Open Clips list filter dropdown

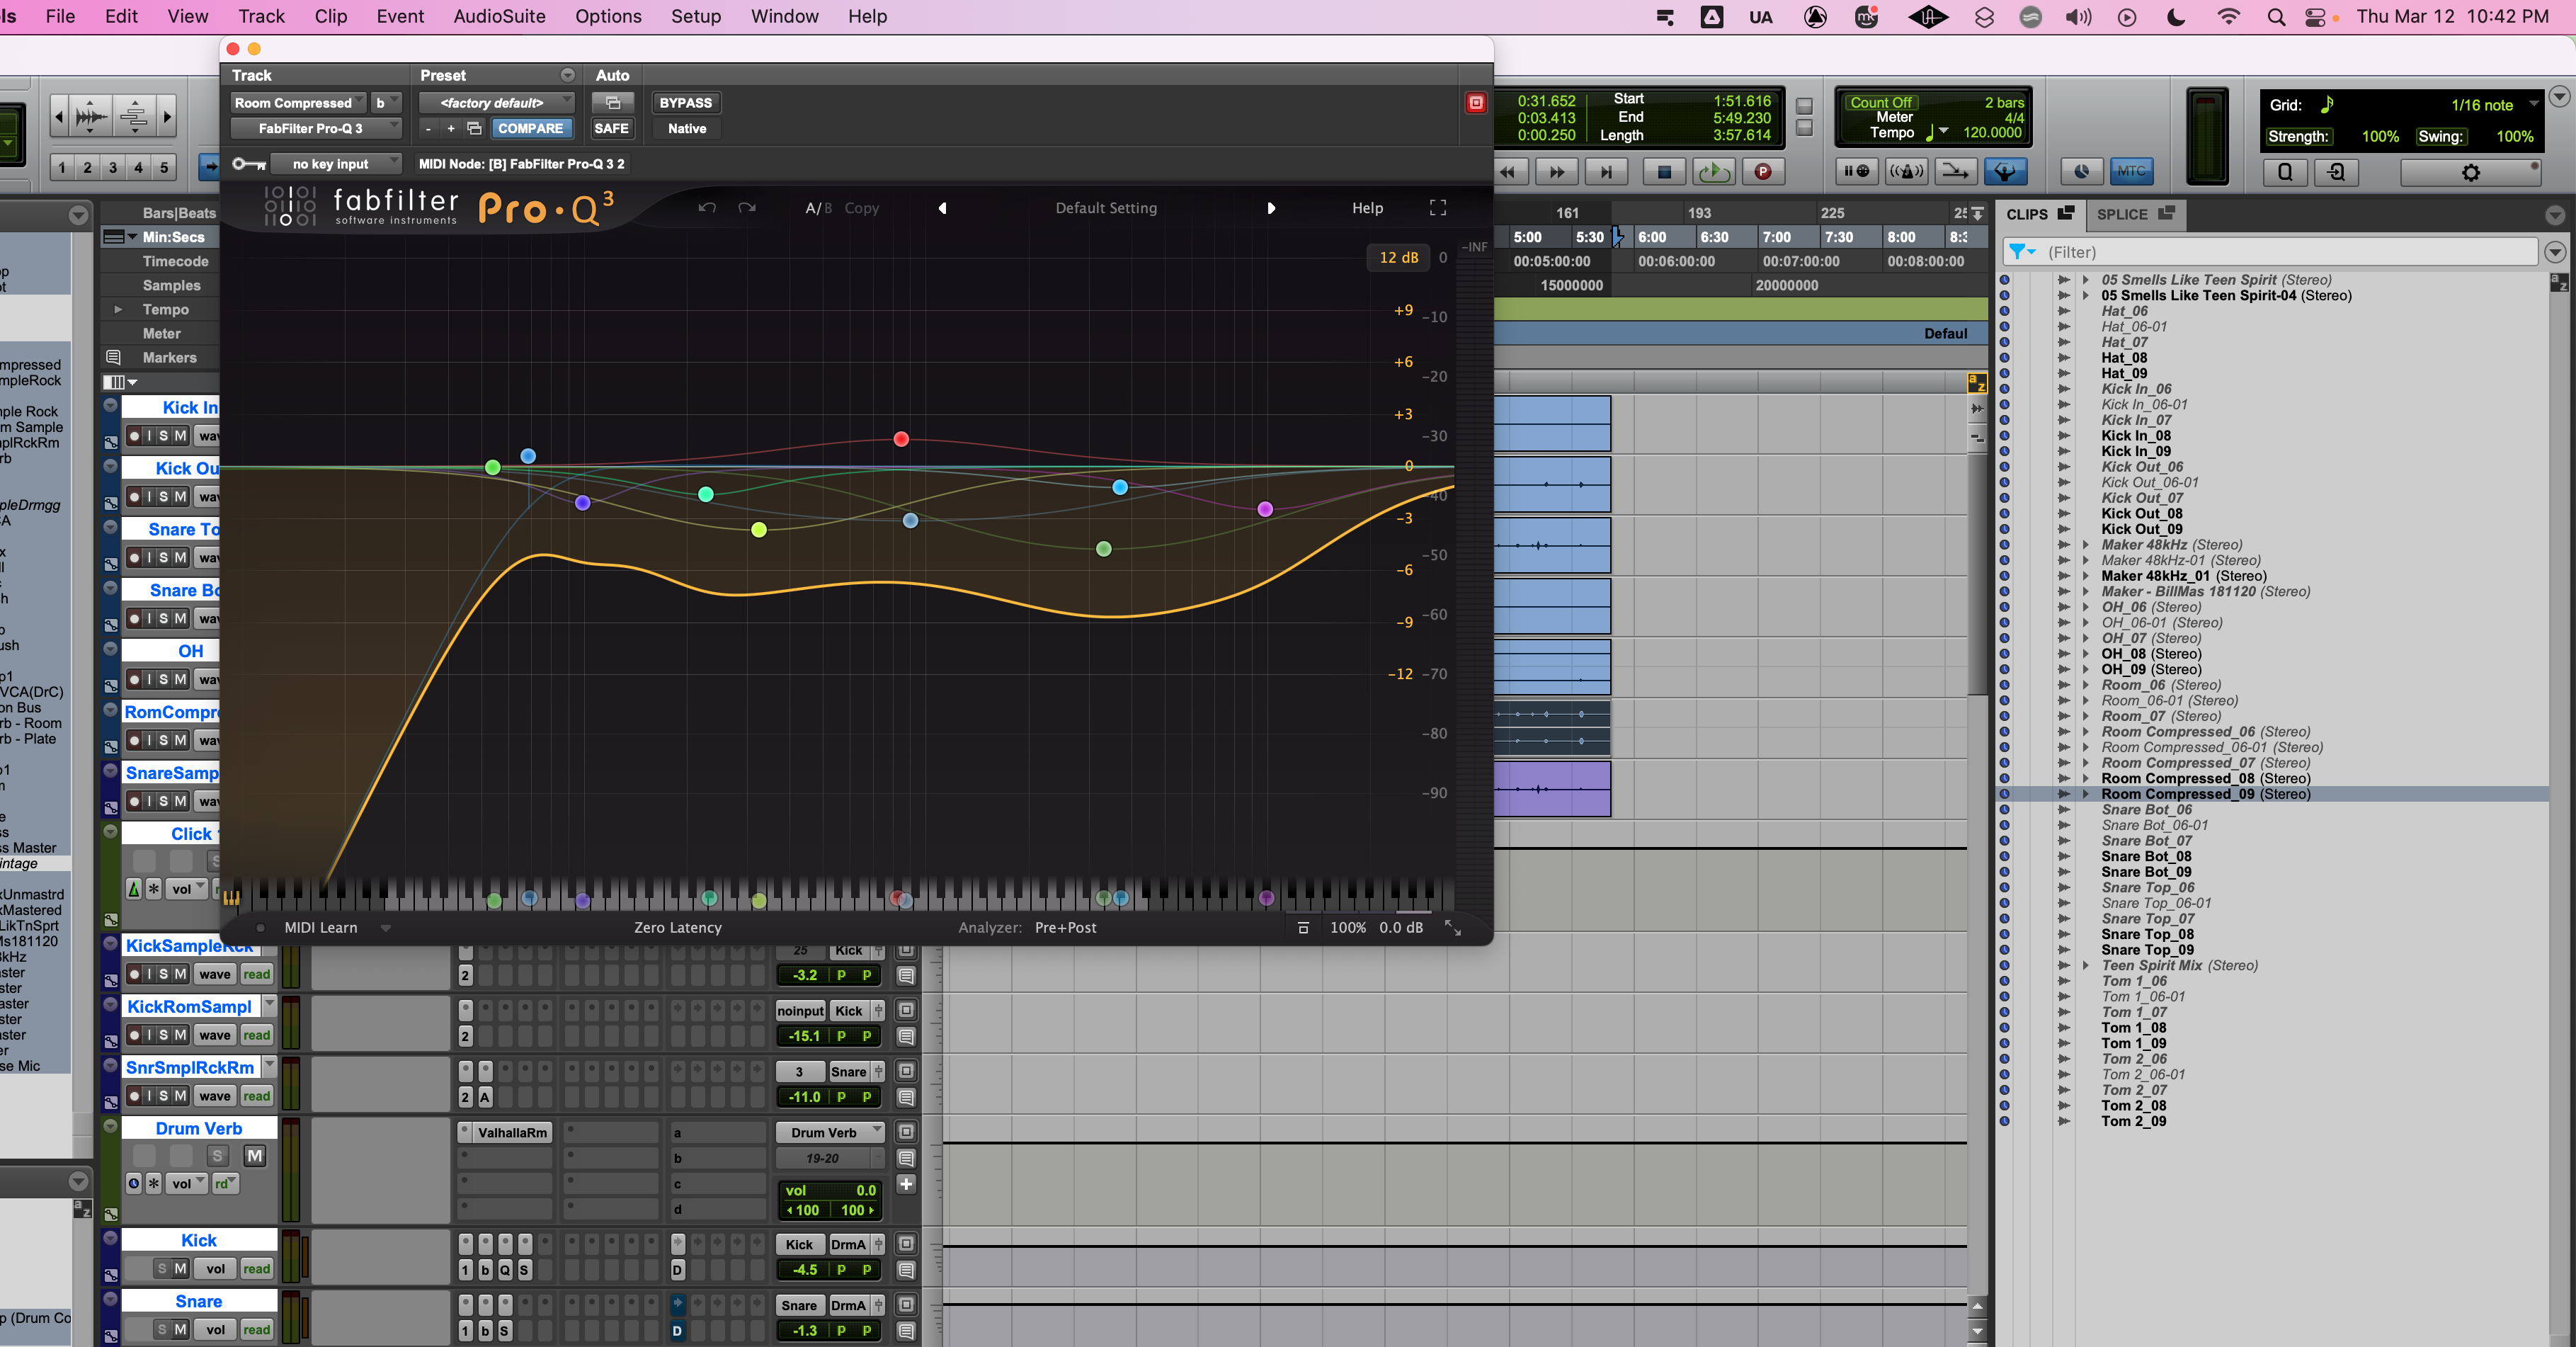click(2023, 252)
